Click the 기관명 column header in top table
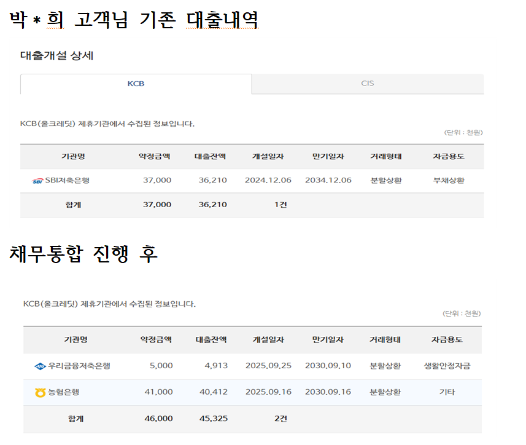This screenshot has height=445, width=526. coord(73,157)
